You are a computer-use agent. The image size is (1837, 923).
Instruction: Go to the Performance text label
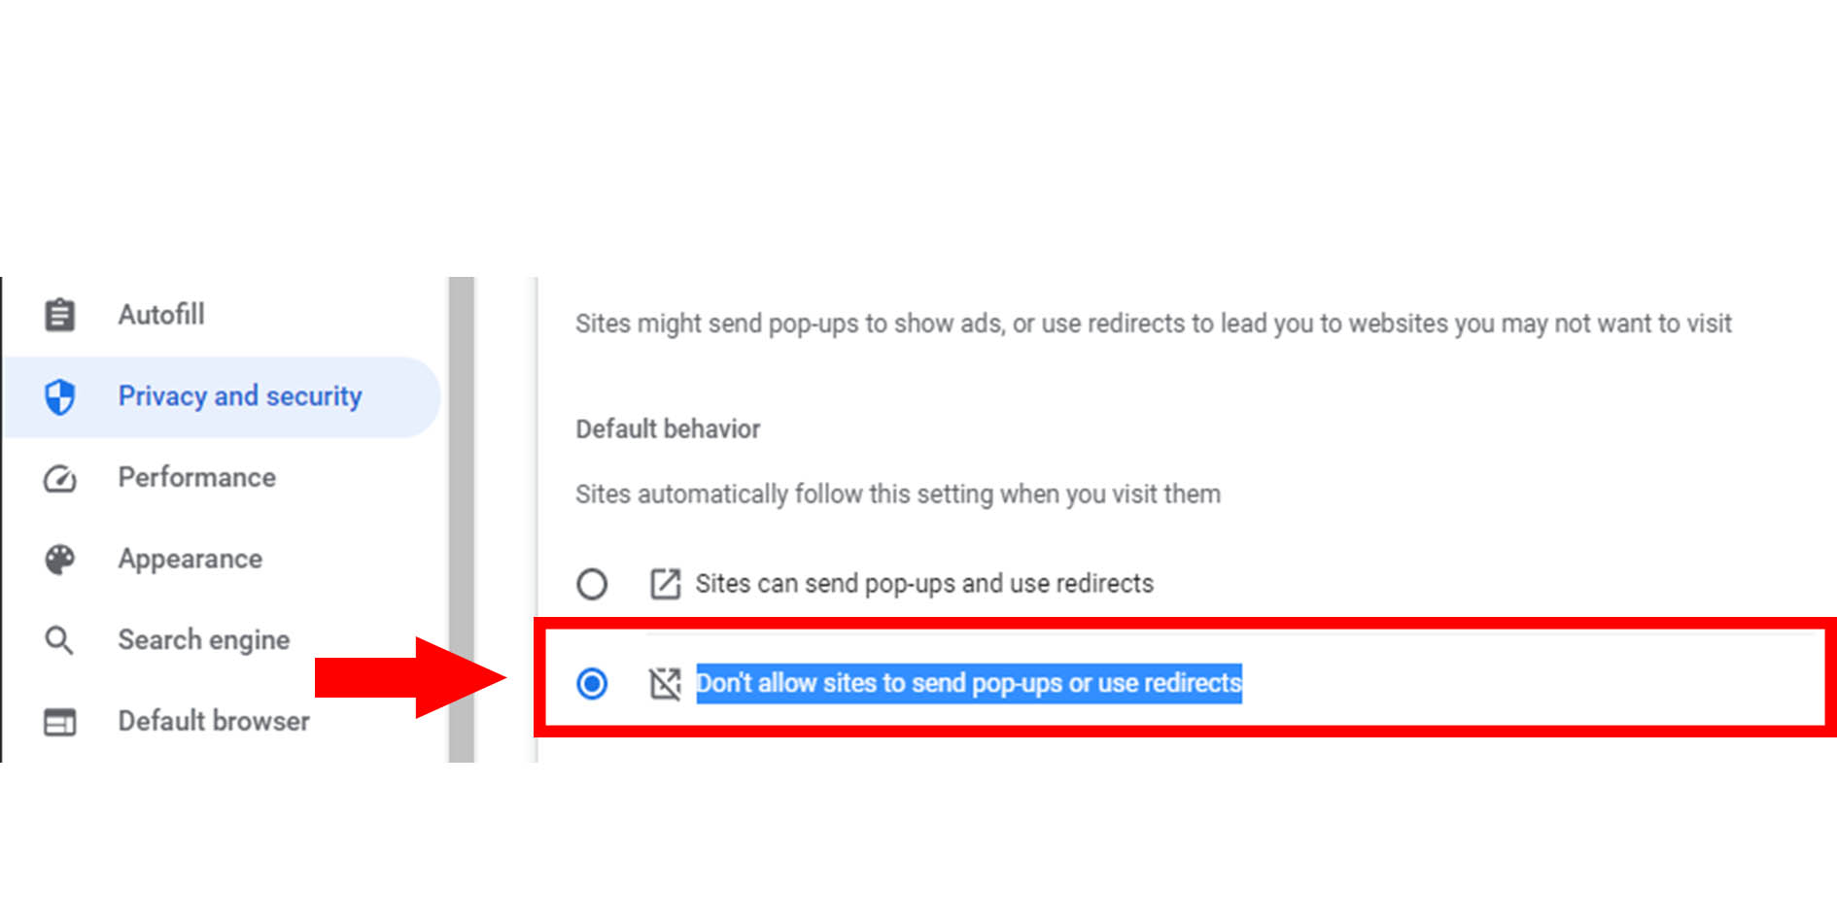197,478
